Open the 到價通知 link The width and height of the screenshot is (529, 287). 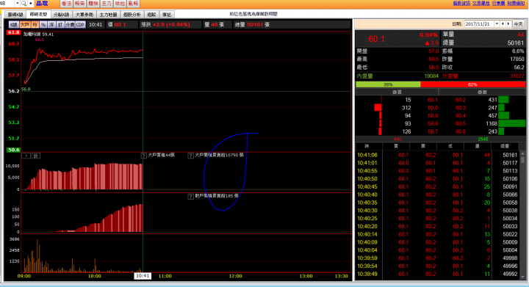[516, 3]
